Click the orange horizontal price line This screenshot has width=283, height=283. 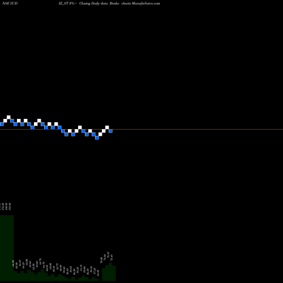tap(141, 129)
